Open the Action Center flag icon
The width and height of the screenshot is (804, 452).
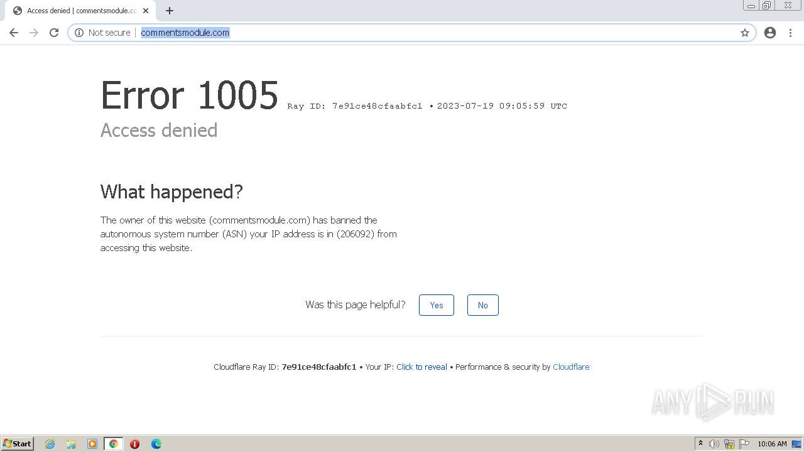tap(744, 444)
